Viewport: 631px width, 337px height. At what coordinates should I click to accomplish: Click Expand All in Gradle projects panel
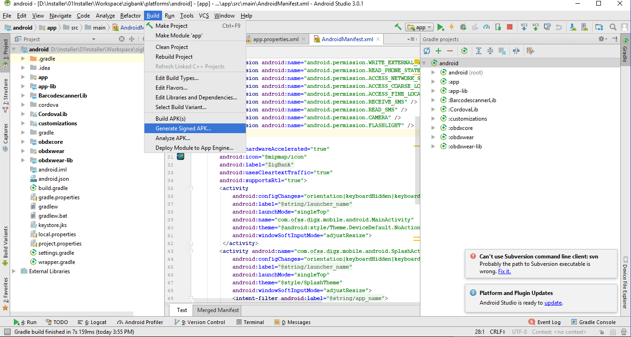tap(479, 51)
